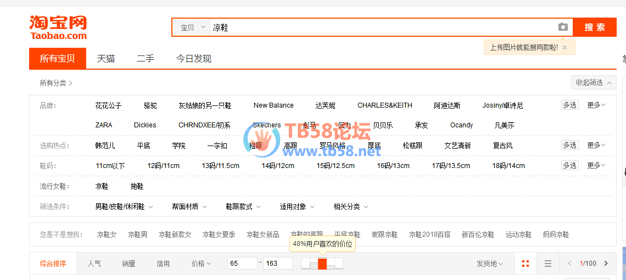This screenshot has width=626, height=280.
Task: Filter by brand 骆驼
Action: point(150,105)
